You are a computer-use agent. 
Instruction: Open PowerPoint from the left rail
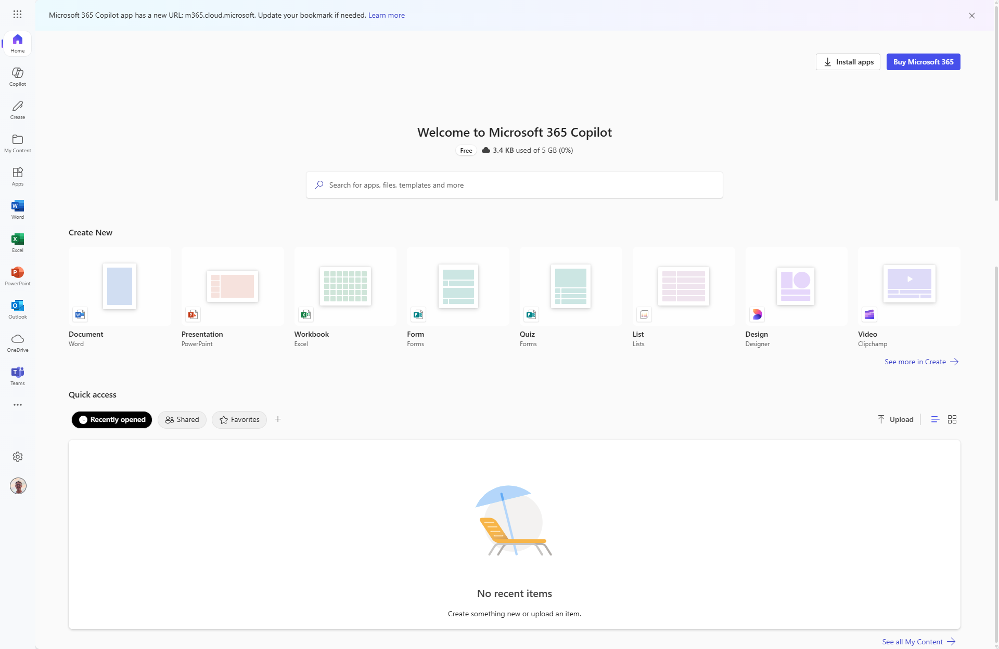coord(17,276)
